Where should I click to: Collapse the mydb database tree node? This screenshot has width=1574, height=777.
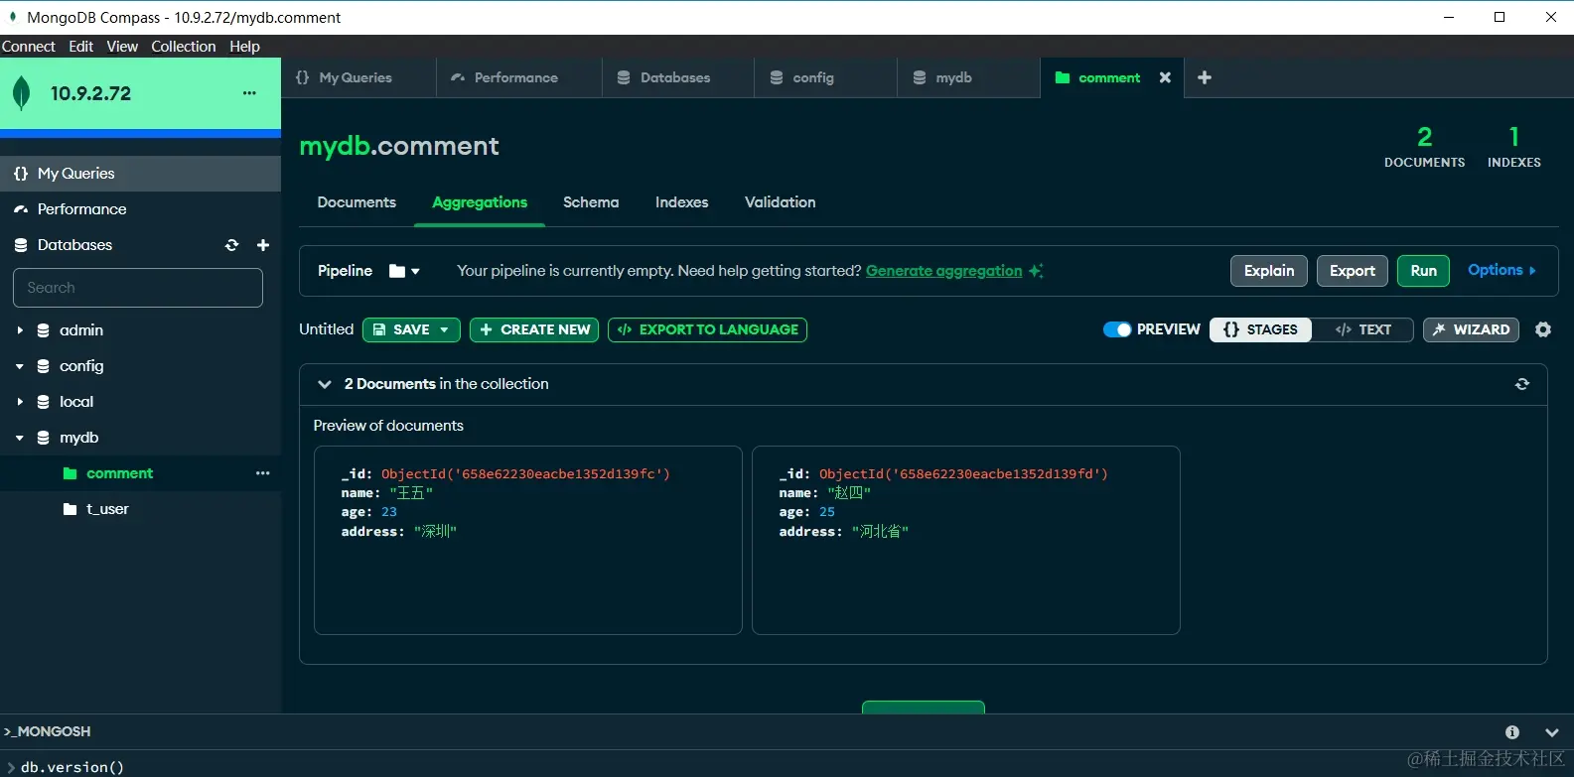click(19, 438)
